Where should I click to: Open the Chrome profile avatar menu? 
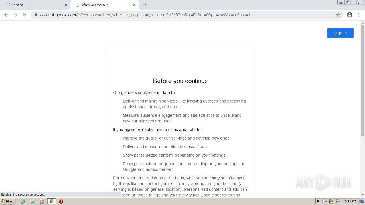tap(350, 15)
